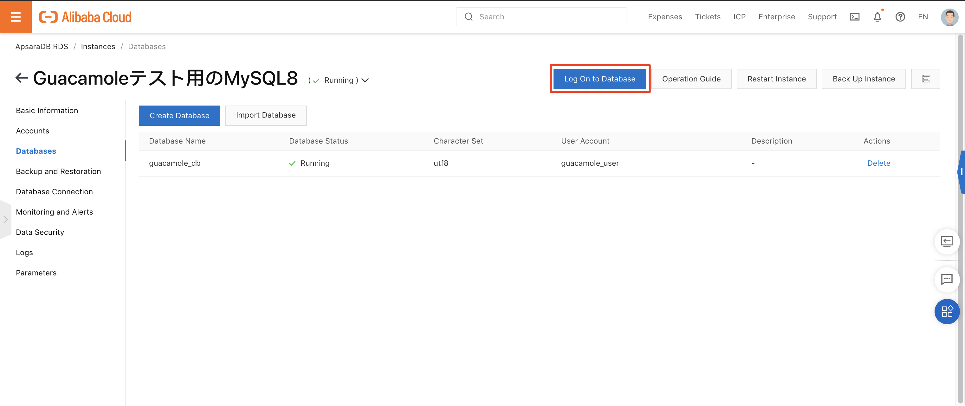Viewport: 965px width, 406px height.
Task: Open Parameters in sidebar
Action: tap(36, 273)
